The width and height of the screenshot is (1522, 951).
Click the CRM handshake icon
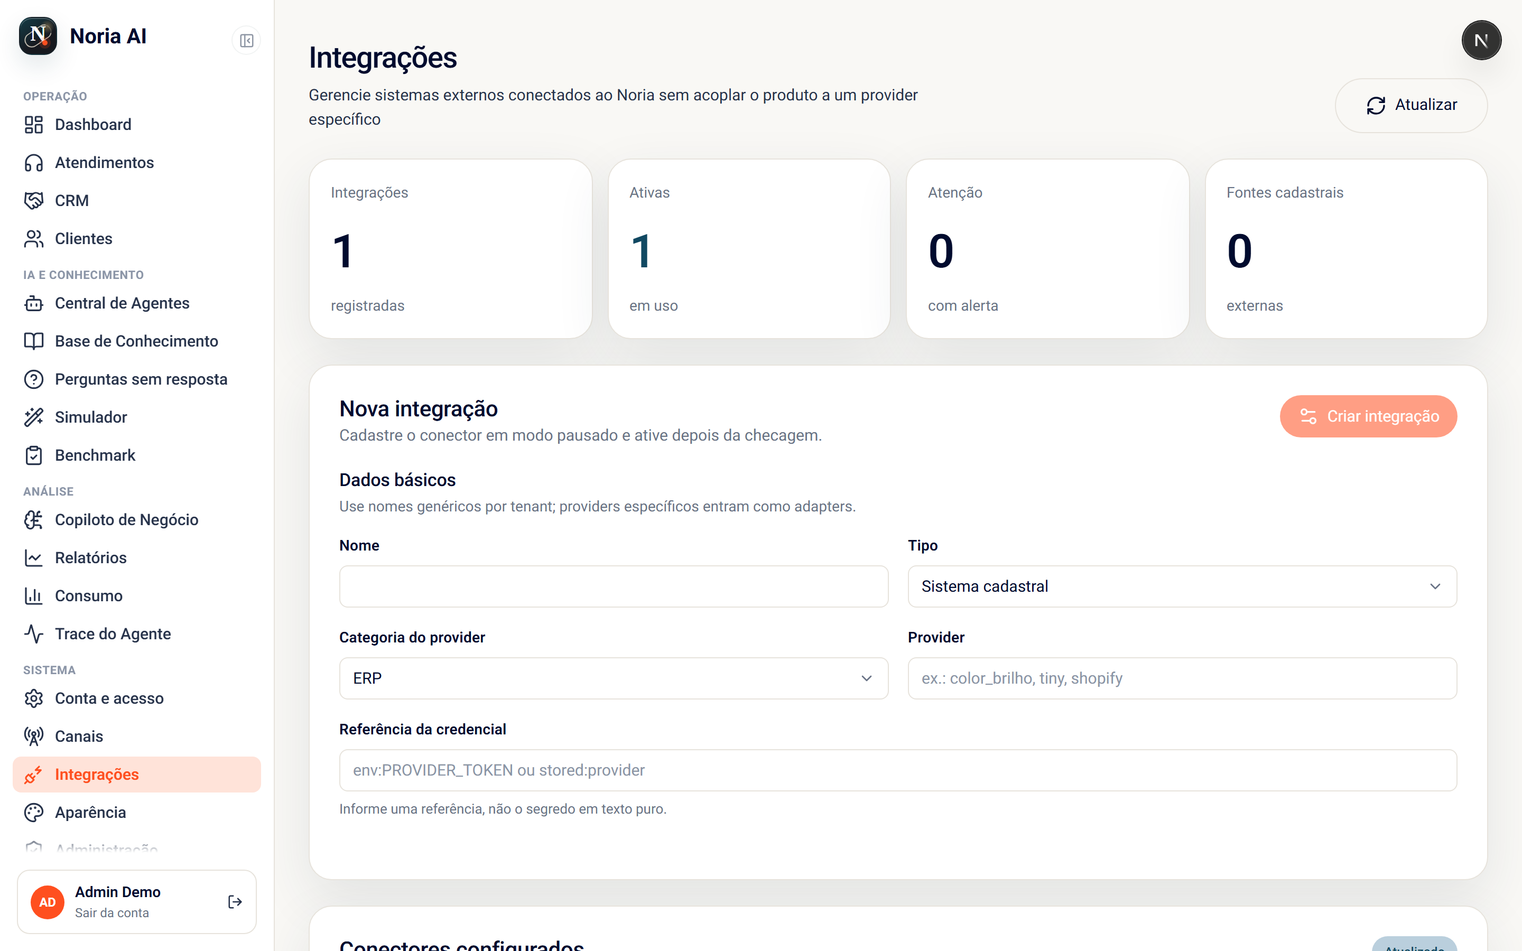point(34,201)
